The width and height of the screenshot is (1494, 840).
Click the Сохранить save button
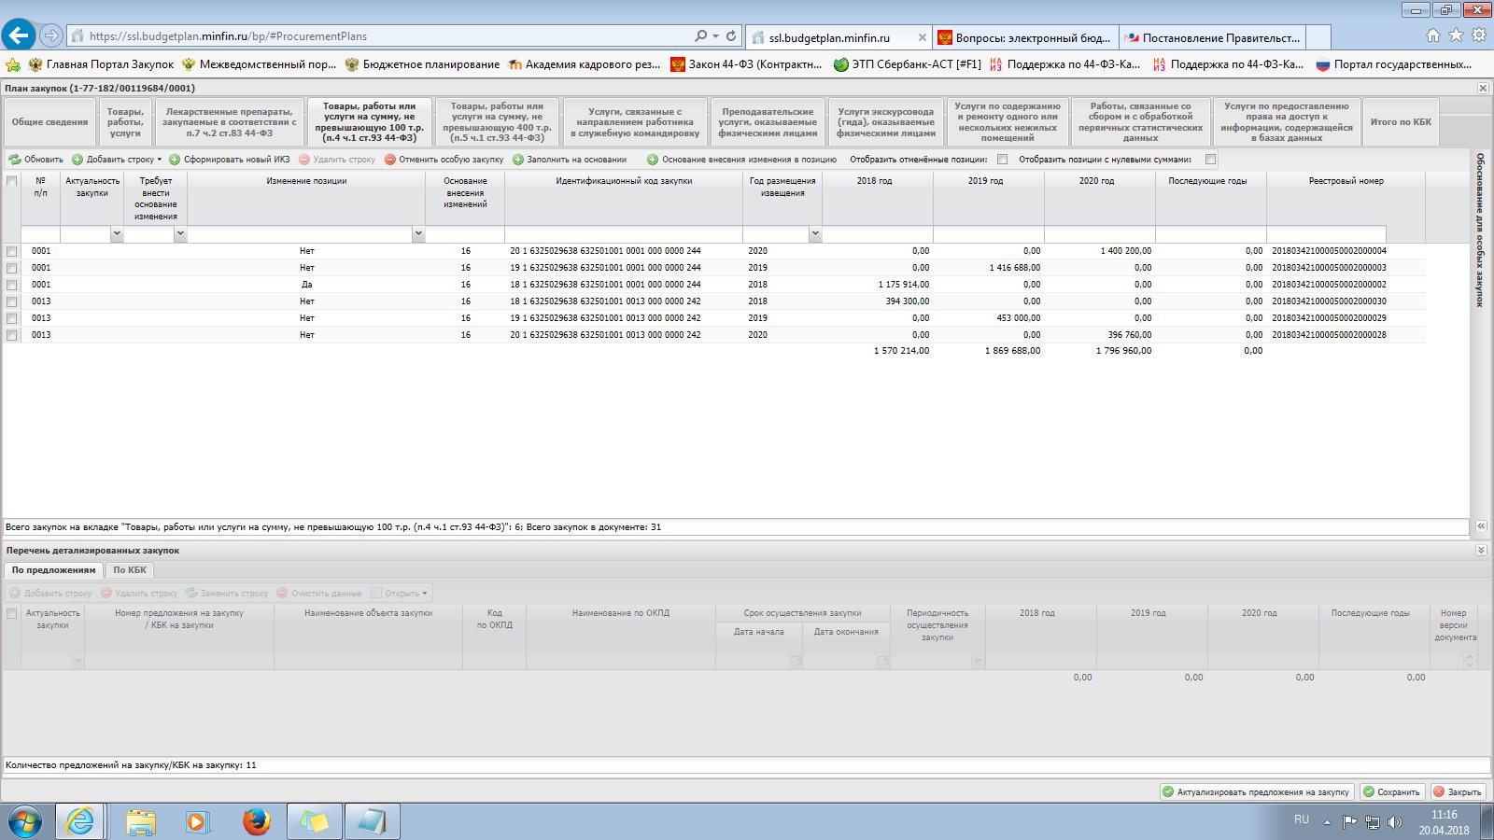1391,791
